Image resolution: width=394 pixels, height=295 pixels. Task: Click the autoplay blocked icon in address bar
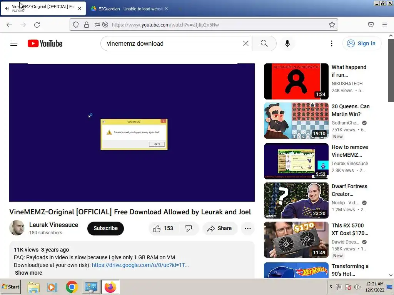(105, 25)
